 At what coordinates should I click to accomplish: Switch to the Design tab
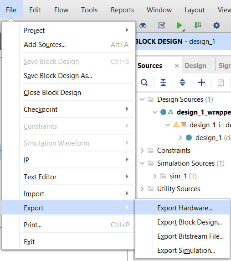[195, 66]
